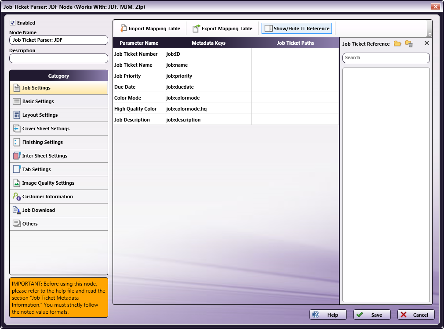Select the Layout Settings category label

click(x=40, y=115)
